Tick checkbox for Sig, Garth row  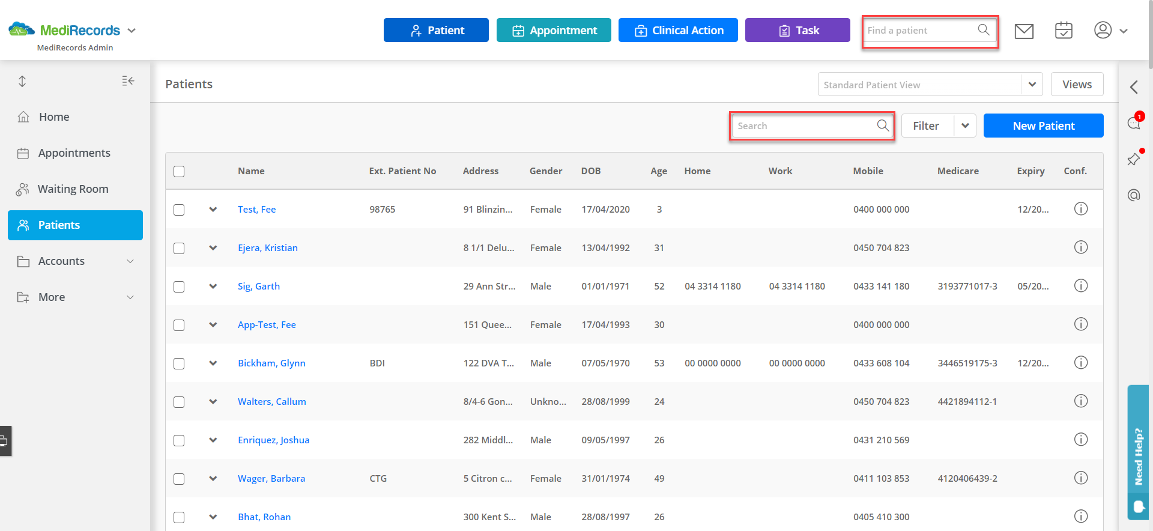[179, 287]
